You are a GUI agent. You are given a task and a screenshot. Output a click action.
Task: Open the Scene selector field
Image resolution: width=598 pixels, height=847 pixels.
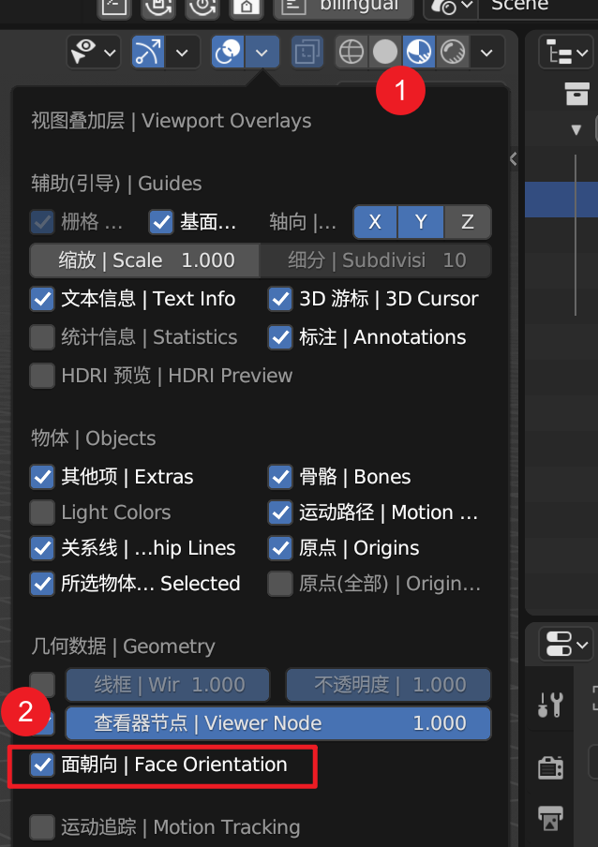click(x=539, y=7)
